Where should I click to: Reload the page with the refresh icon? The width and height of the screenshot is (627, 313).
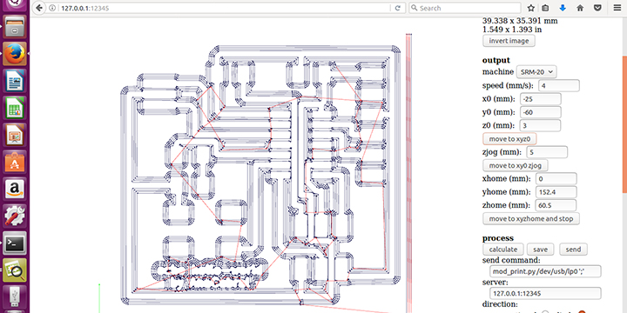tap(397, 8)
